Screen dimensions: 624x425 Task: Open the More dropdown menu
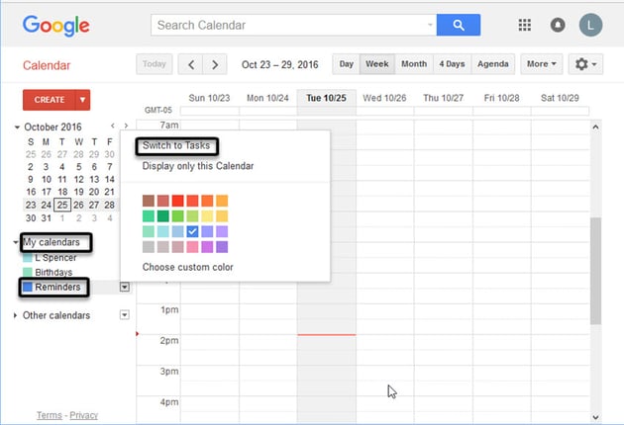[541, 64]
